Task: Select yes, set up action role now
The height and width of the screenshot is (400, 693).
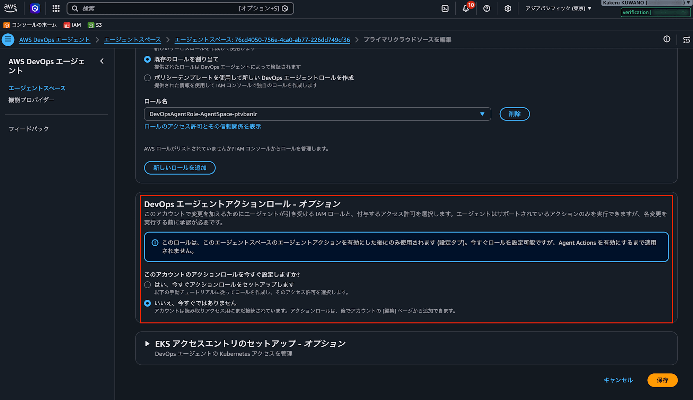Action: point(147,285)
